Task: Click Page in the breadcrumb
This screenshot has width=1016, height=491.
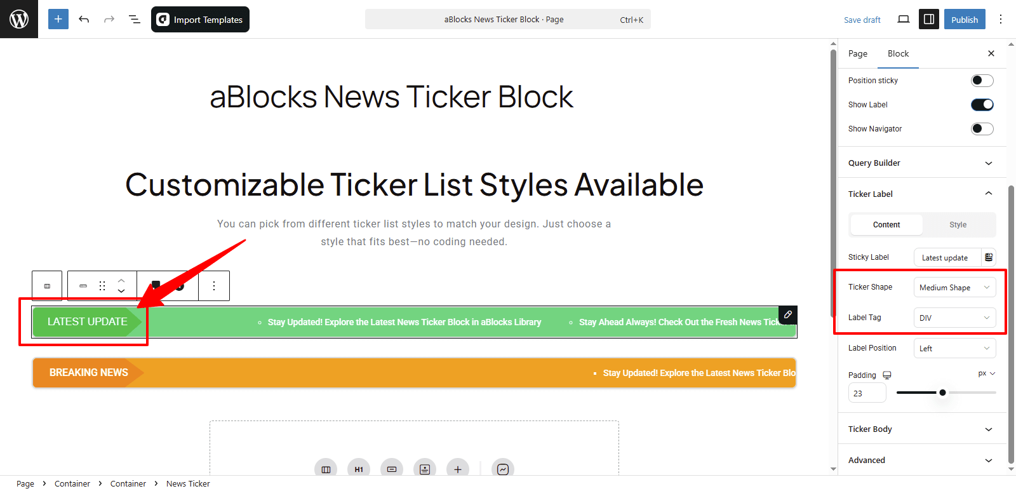Action: 25,483
